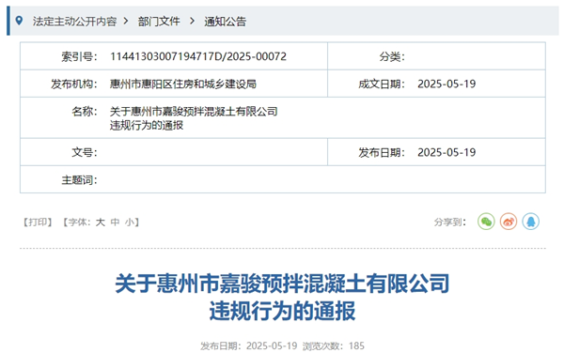Click the large blue article headline
564x353 pixels.
(282, 297)
